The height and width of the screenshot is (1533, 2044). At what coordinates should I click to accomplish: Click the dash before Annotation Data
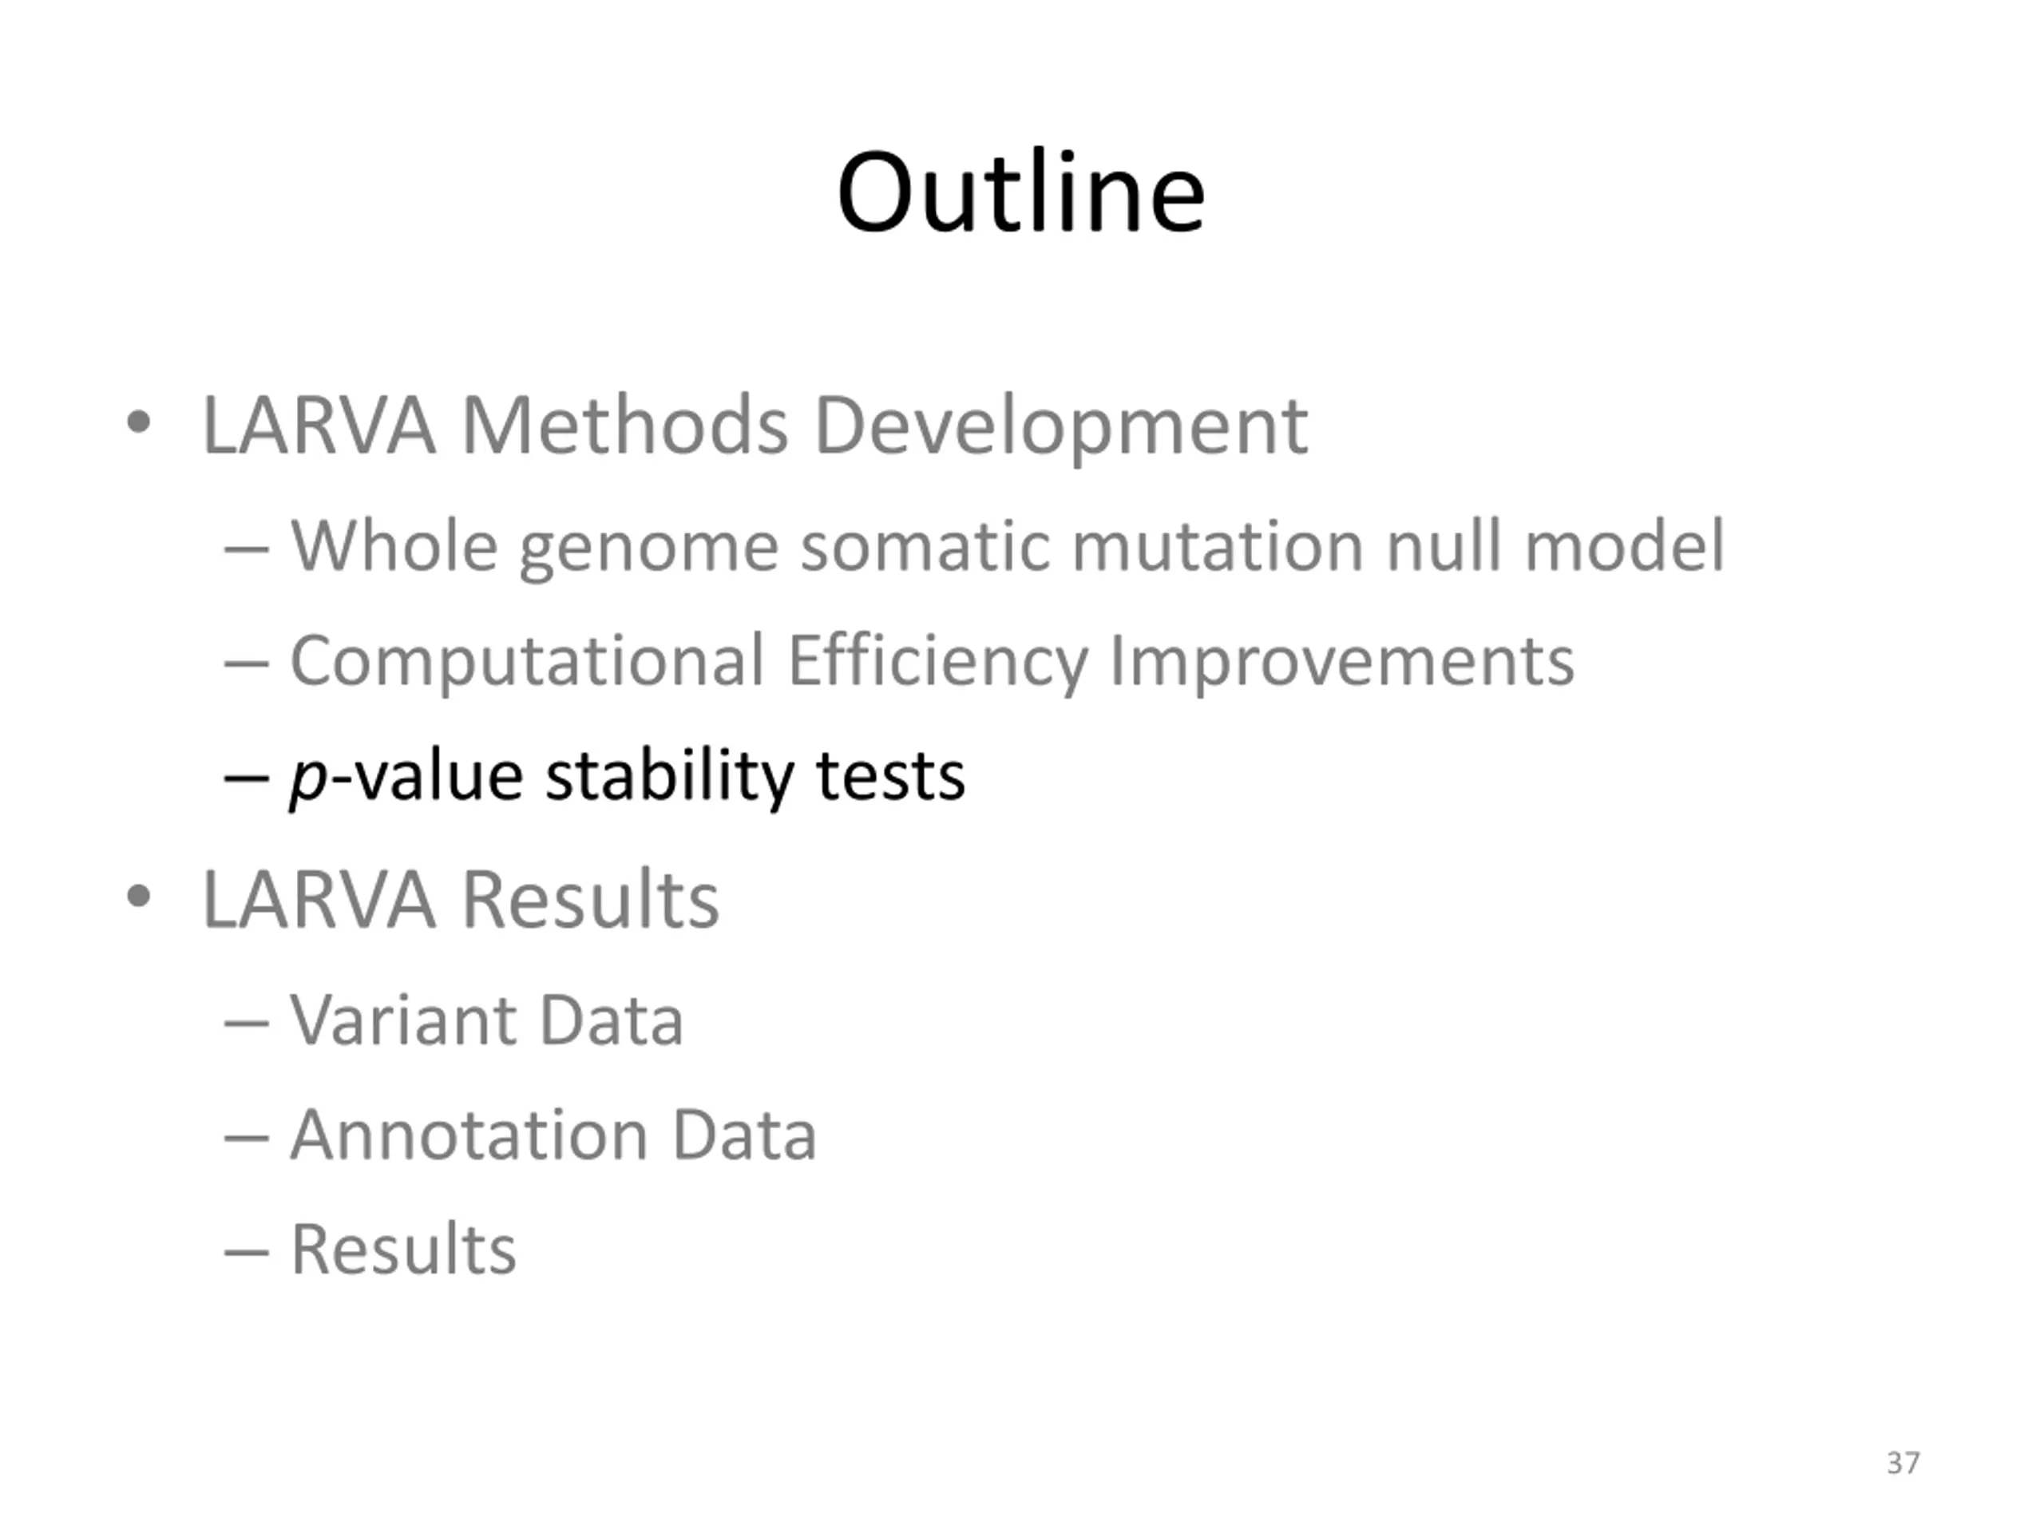246,1138
